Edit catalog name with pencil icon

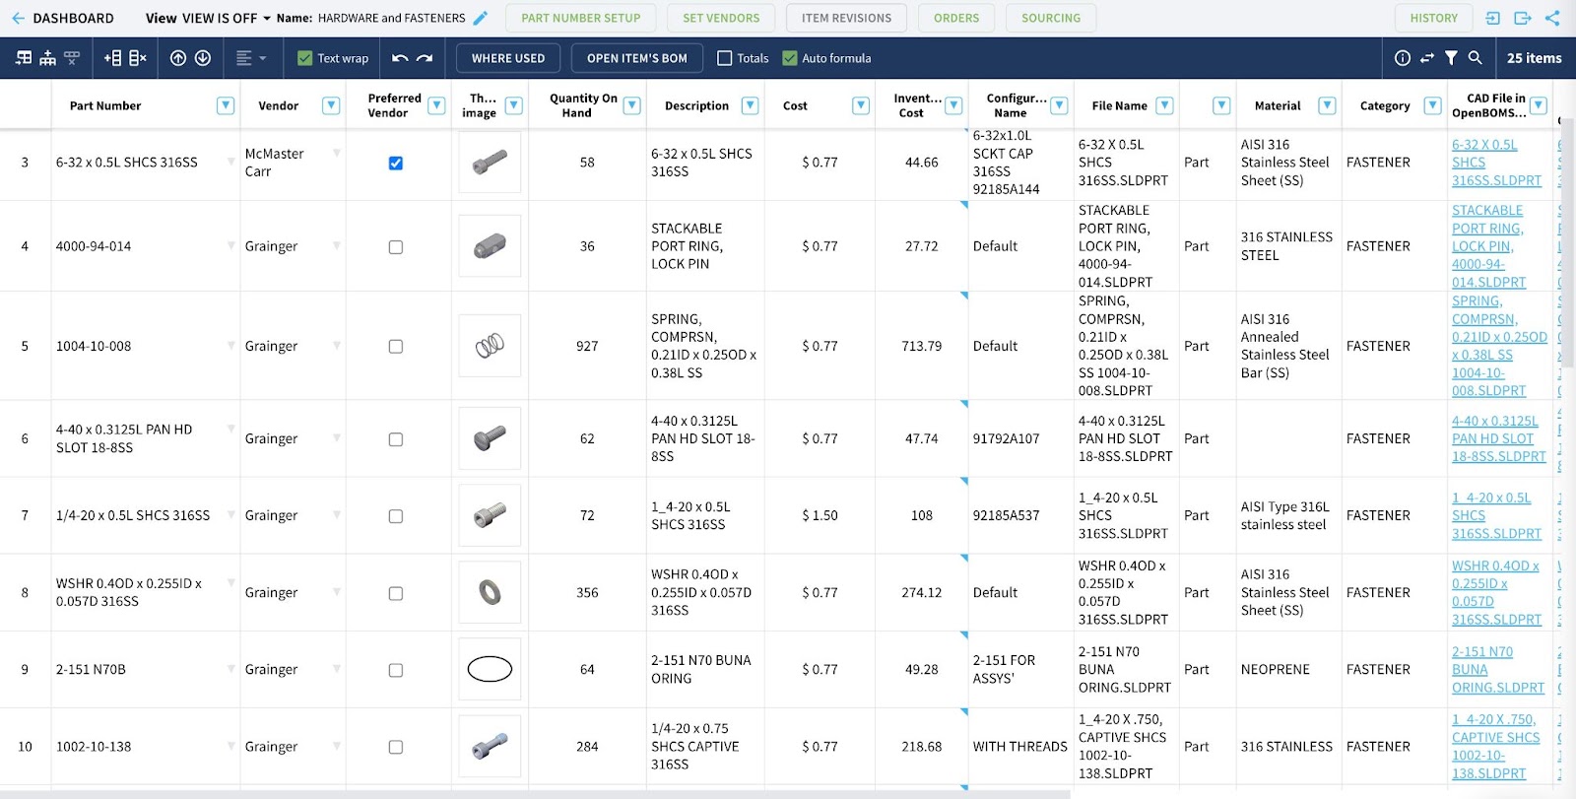click(x=481, y=18)
